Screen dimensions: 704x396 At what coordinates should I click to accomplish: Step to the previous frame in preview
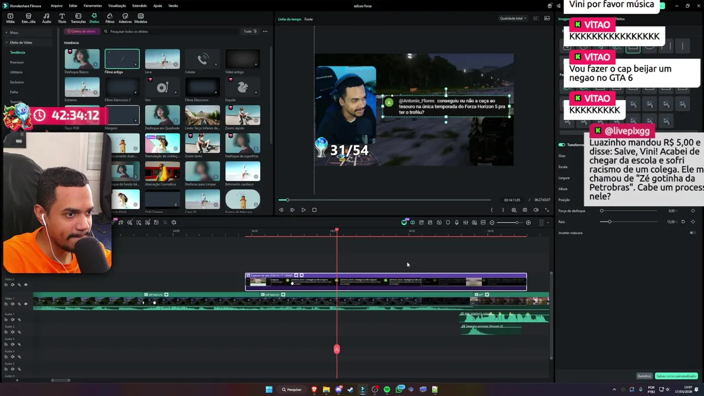click(281, 210)
